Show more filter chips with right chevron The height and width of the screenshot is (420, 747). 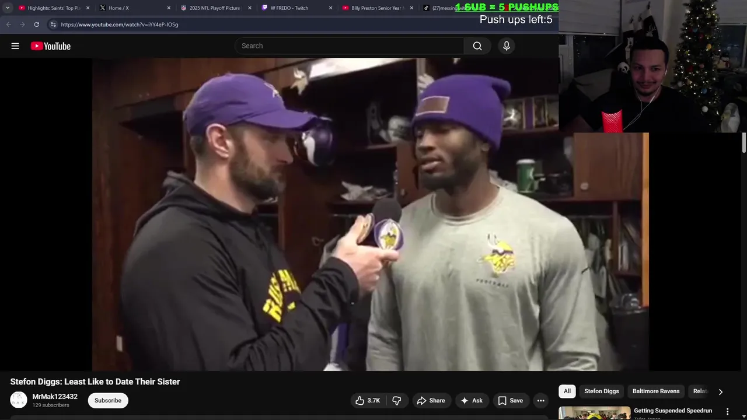pos(720,392)
